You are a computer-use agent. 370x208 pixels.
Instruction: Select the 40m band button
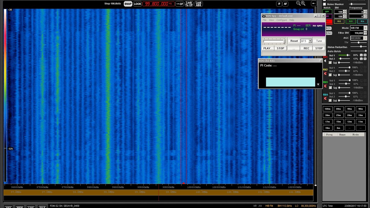tap(360, 109)
